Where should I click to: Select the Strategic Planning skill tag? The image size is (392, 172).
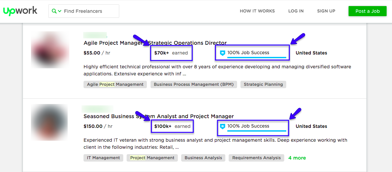coord(263,84)
